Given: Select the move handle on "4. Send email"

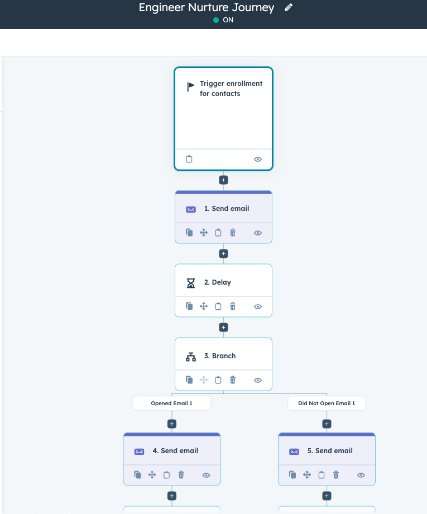Looking at the screenshot, I should pyautogui.click(x=152, y=474).
